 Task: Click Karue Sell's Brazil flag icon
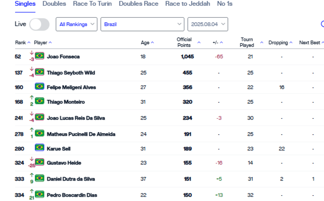click(40, 147)
